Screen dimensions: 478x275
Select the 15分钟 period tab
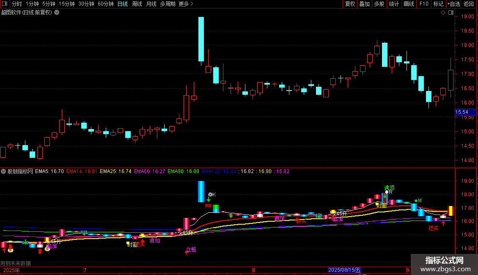coord(67,4)
